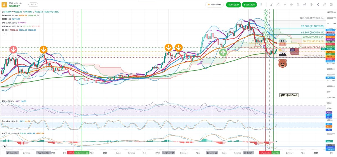Image resolution: width=337 pixels, height=157 pixels.
Task: Click the 01 Listopad '21 date marker
Action: pos(43,152)
